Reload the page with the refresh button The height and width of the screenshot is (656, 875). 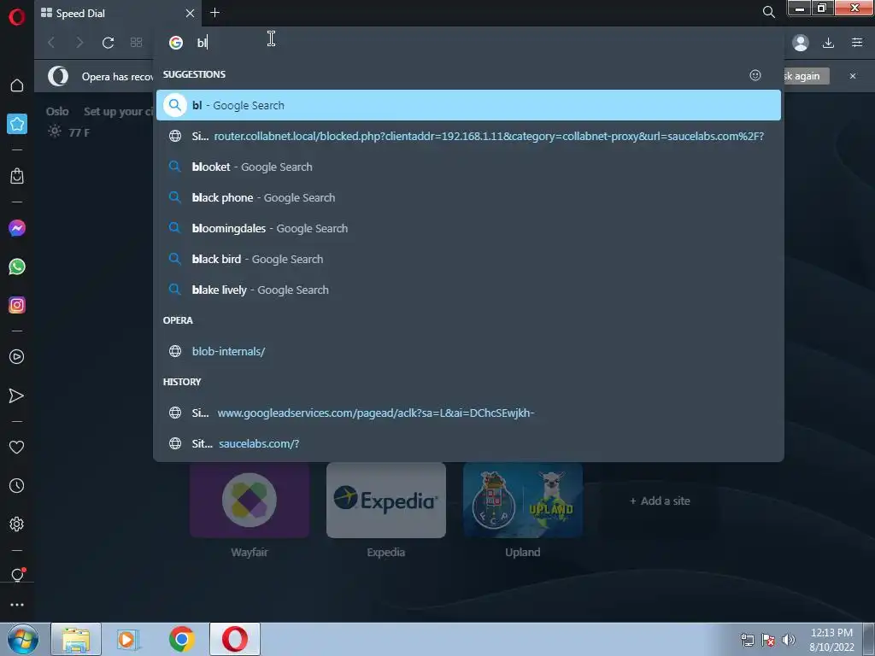(x=108, y=43)
